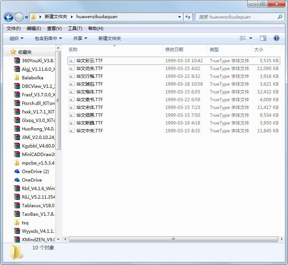Click the change view icon
288x265 pixels.
click(243, 38)
